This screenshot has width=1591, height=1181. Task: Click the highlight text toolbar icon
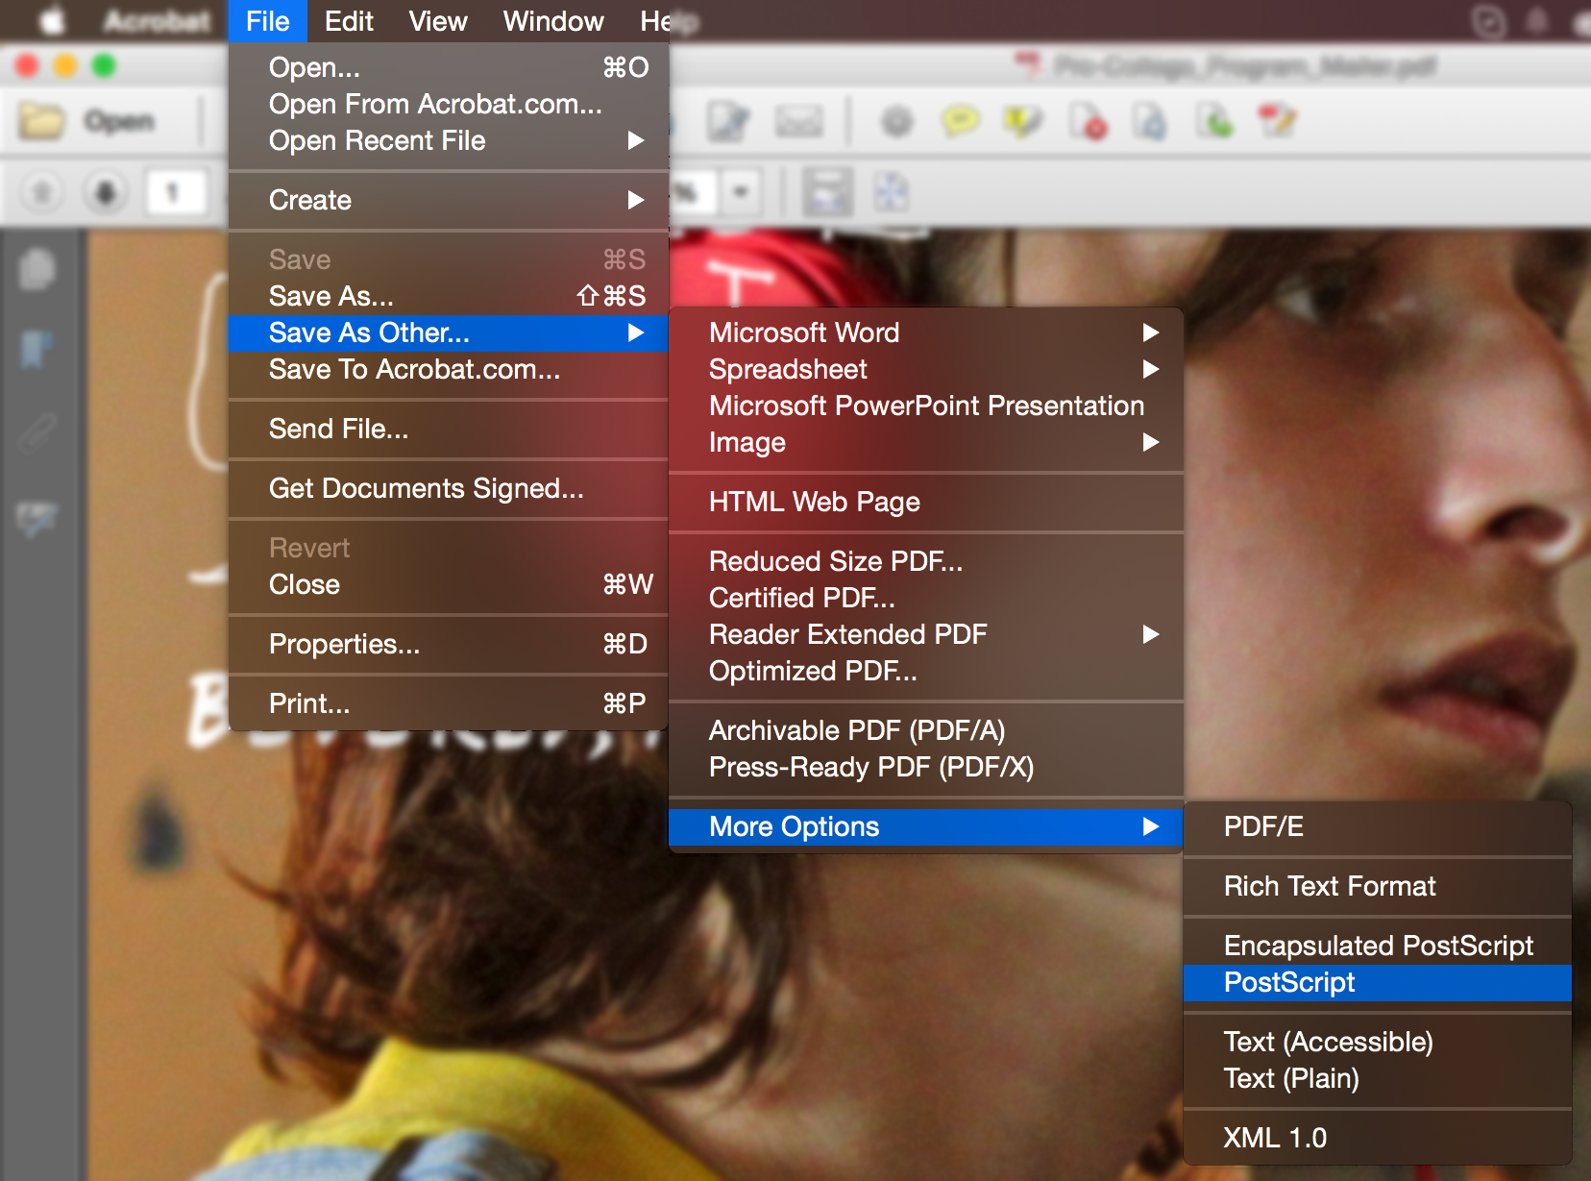1022,121
